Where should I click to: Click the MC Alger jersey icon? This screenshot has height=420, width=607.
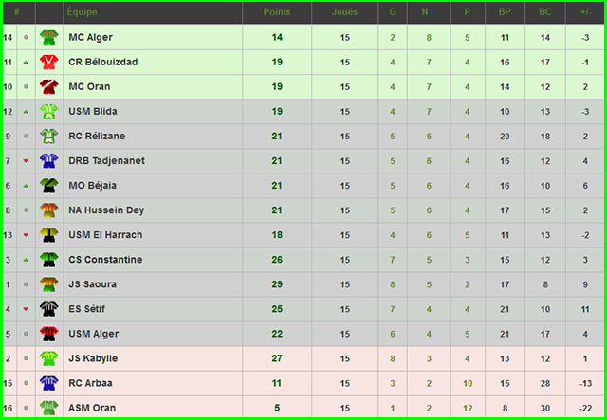tap(47, 38)
